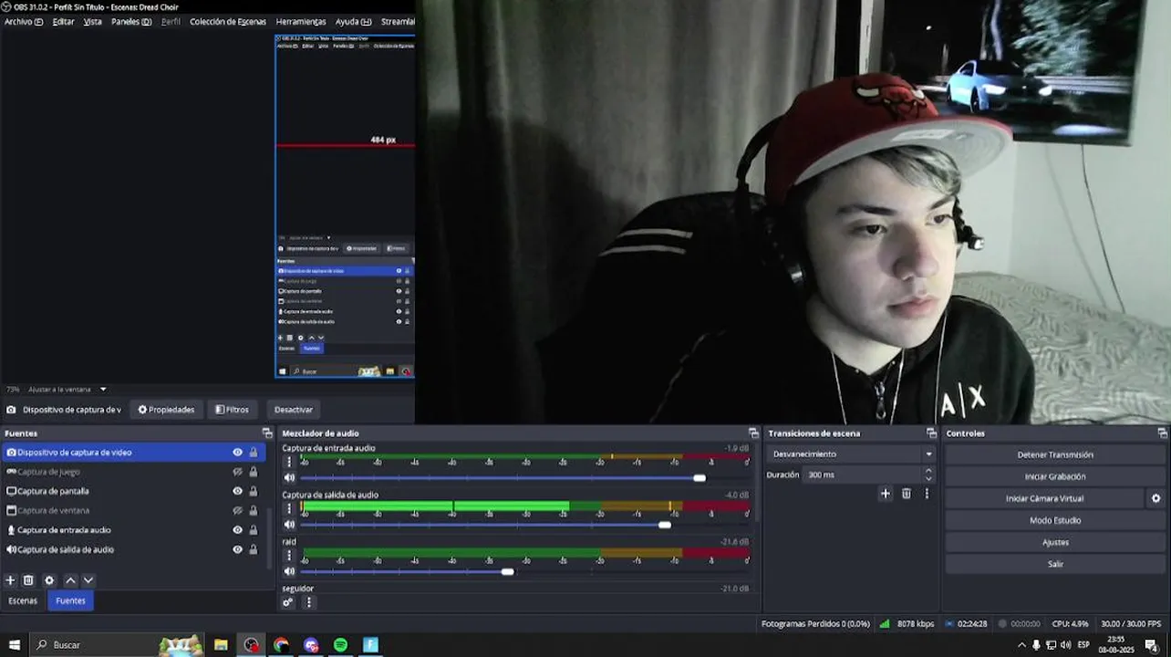Hide the Captura de pantalla source
This screenshot has width=1171, height=657.
tap(237, 491)
